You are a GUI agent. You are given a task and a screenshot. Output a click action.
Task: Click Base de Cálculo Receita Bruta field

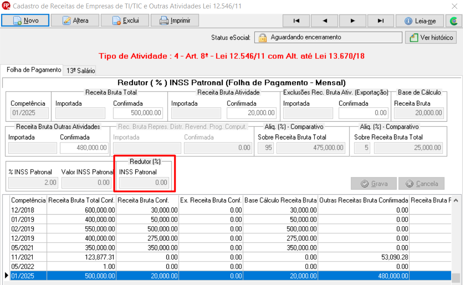coord(419,113)
